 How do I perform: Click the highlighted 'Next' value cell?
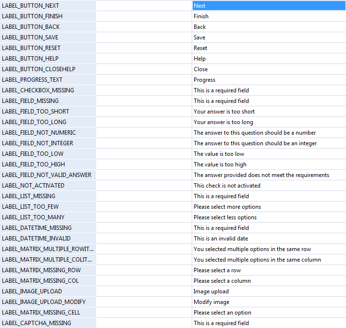268,6
